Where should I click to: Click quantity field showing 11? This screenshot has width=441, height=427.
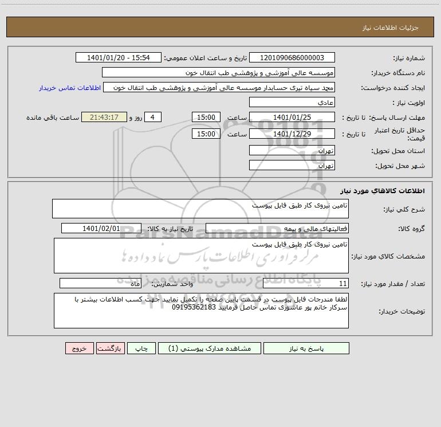coord(306,283)
